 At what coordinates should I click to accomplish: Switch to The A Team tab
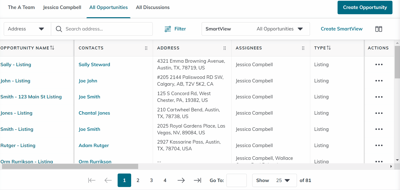[21, 7]
